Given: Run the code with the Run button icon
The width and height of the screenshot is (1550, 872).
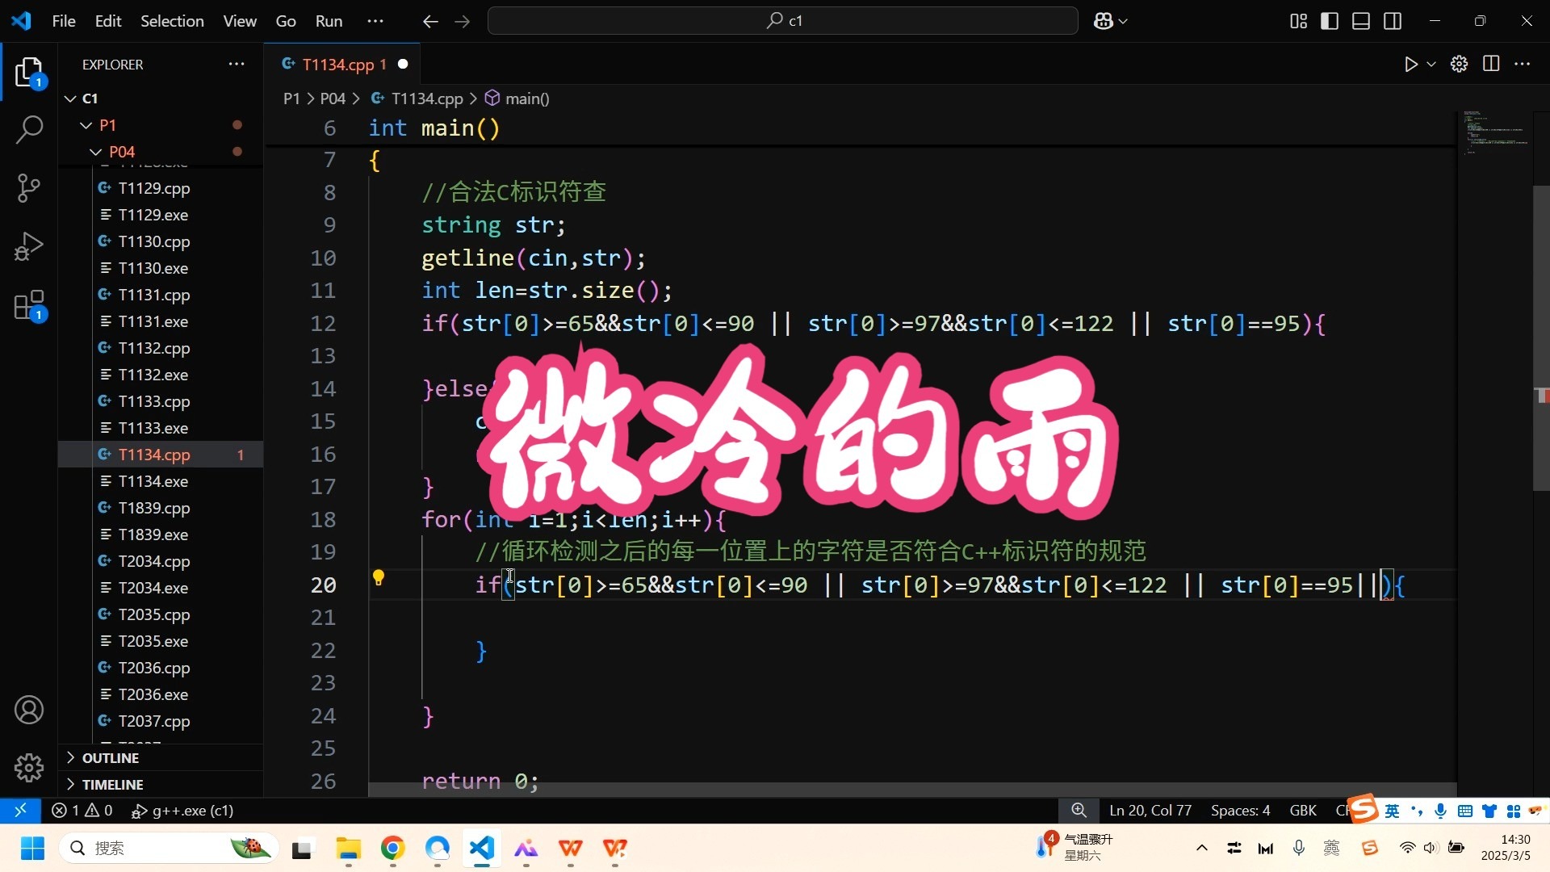Looking at the screenshot, I should click(1410, 64).
